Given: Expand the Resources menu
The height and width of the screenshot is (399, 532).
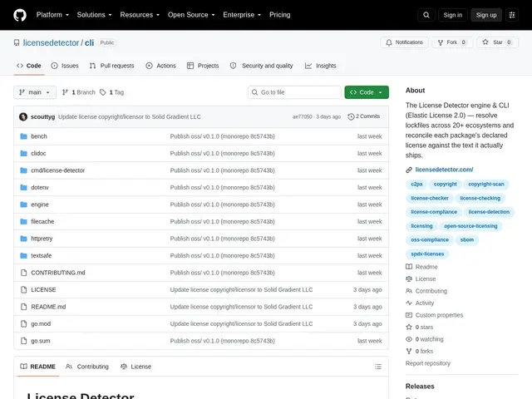Looking at the screenshot, I should point(140,15).
